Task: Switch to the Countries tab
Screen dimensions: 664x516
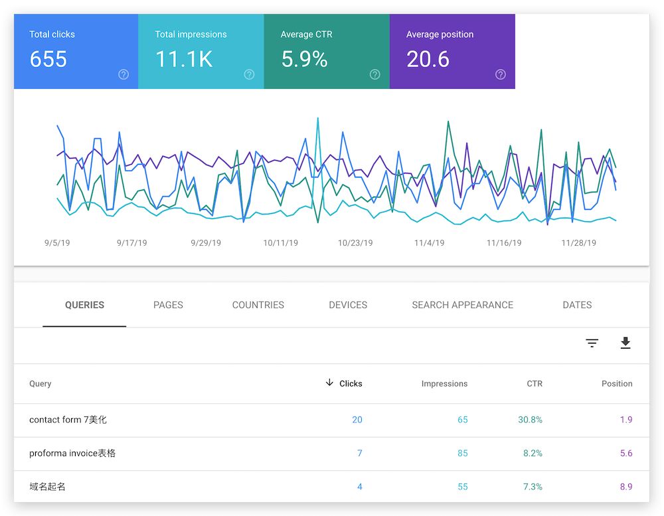Action: coord(258,305)
